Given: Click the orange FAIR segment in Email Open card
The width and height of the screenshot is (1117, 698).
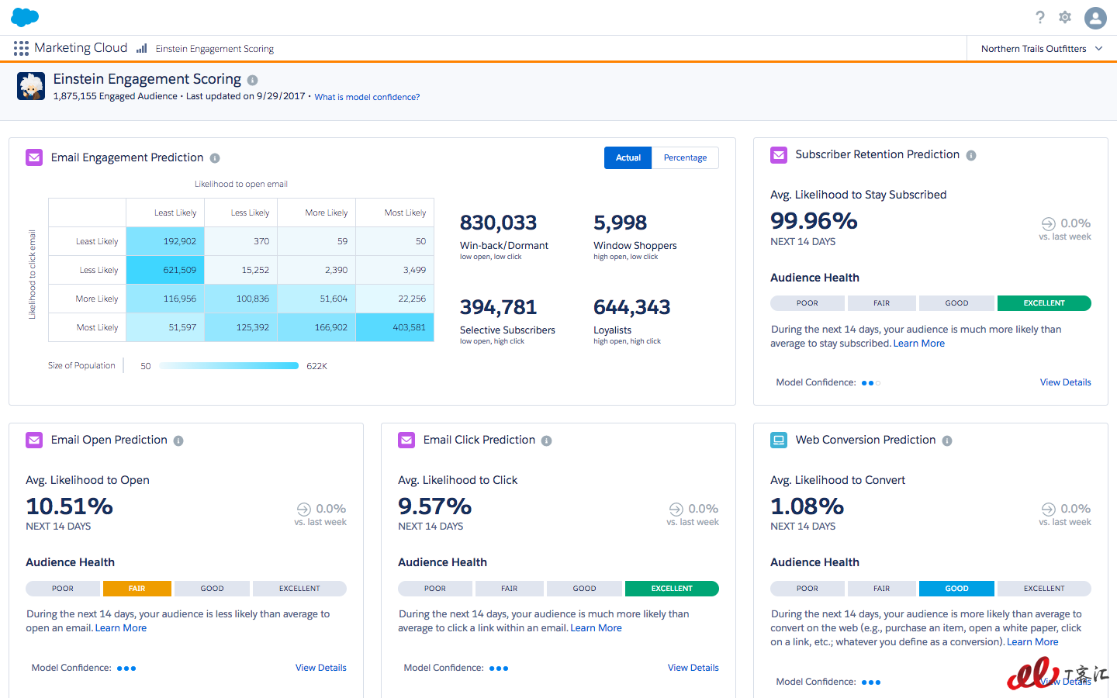Looking at the screenshot, I should click(x=137, y=589).
